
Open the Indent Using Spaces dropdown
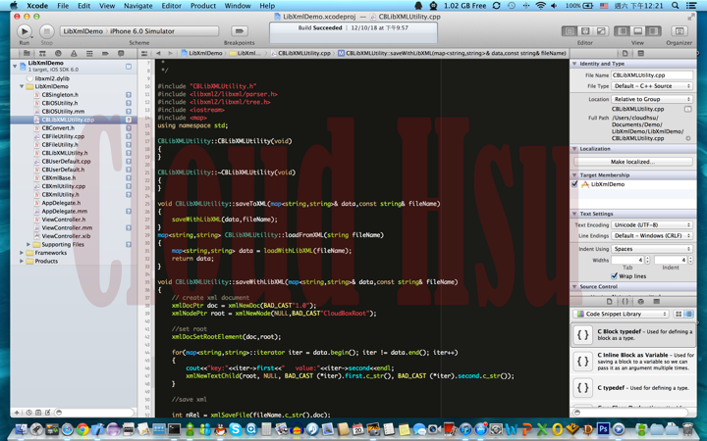[x=652, y=249]
